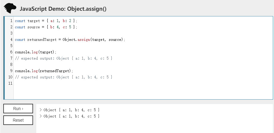The image size is (274, 133).
Task: Click line number 11 in the gutter
Action: coord(10,83)
